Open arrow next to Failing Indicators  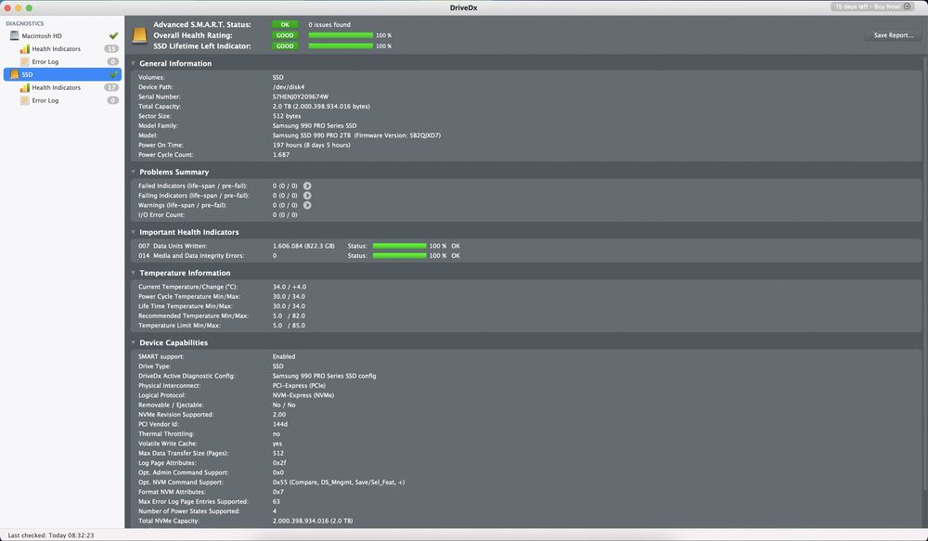pos(307,195)
